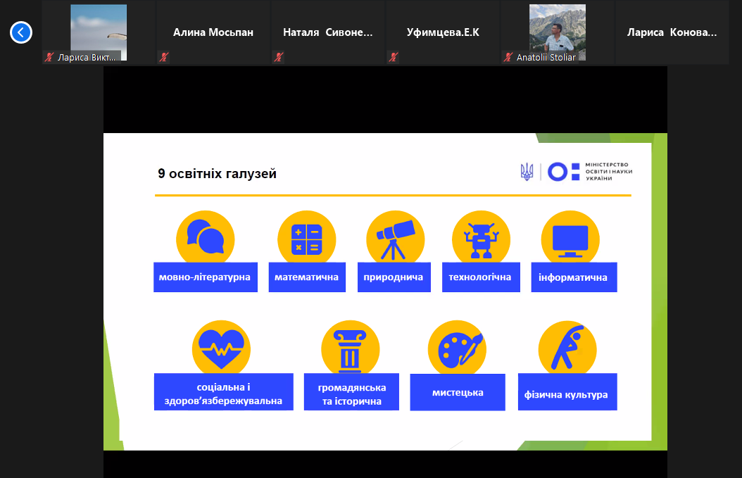
Task: Click muted microphone icon on Алина Мосьпан tile
Action: [164, 57]
